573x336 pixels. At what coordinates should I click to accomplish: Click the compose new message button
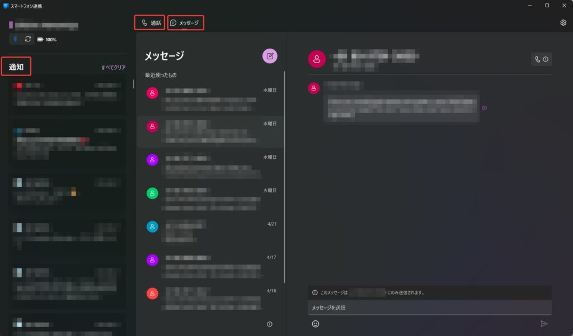270,56
